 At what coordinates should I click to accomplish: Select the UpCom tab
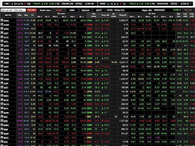[85, 10]
